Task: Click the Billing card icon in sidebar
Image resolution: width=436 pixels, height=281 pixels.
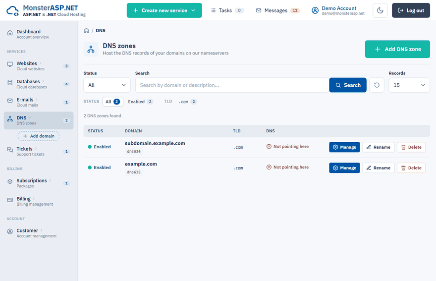Action: [10, 200]
